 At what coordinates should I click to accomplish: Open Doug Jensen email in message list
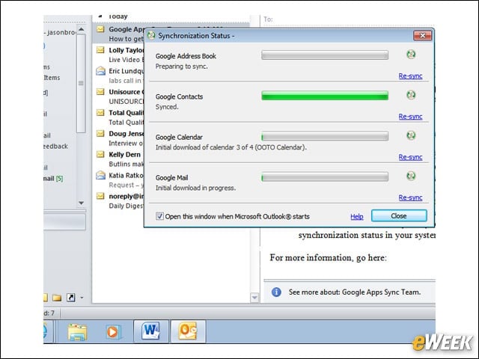(x=119, y=138)
